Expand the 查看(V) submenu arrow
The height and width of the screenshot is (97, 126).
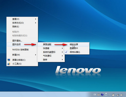coord(36,19)
